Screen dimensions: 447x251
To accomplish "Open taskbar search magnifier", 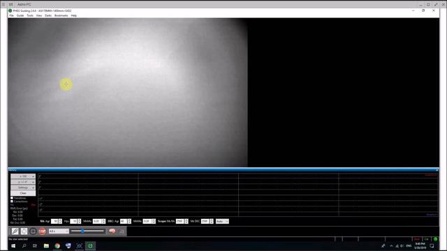I will [24, 245].
